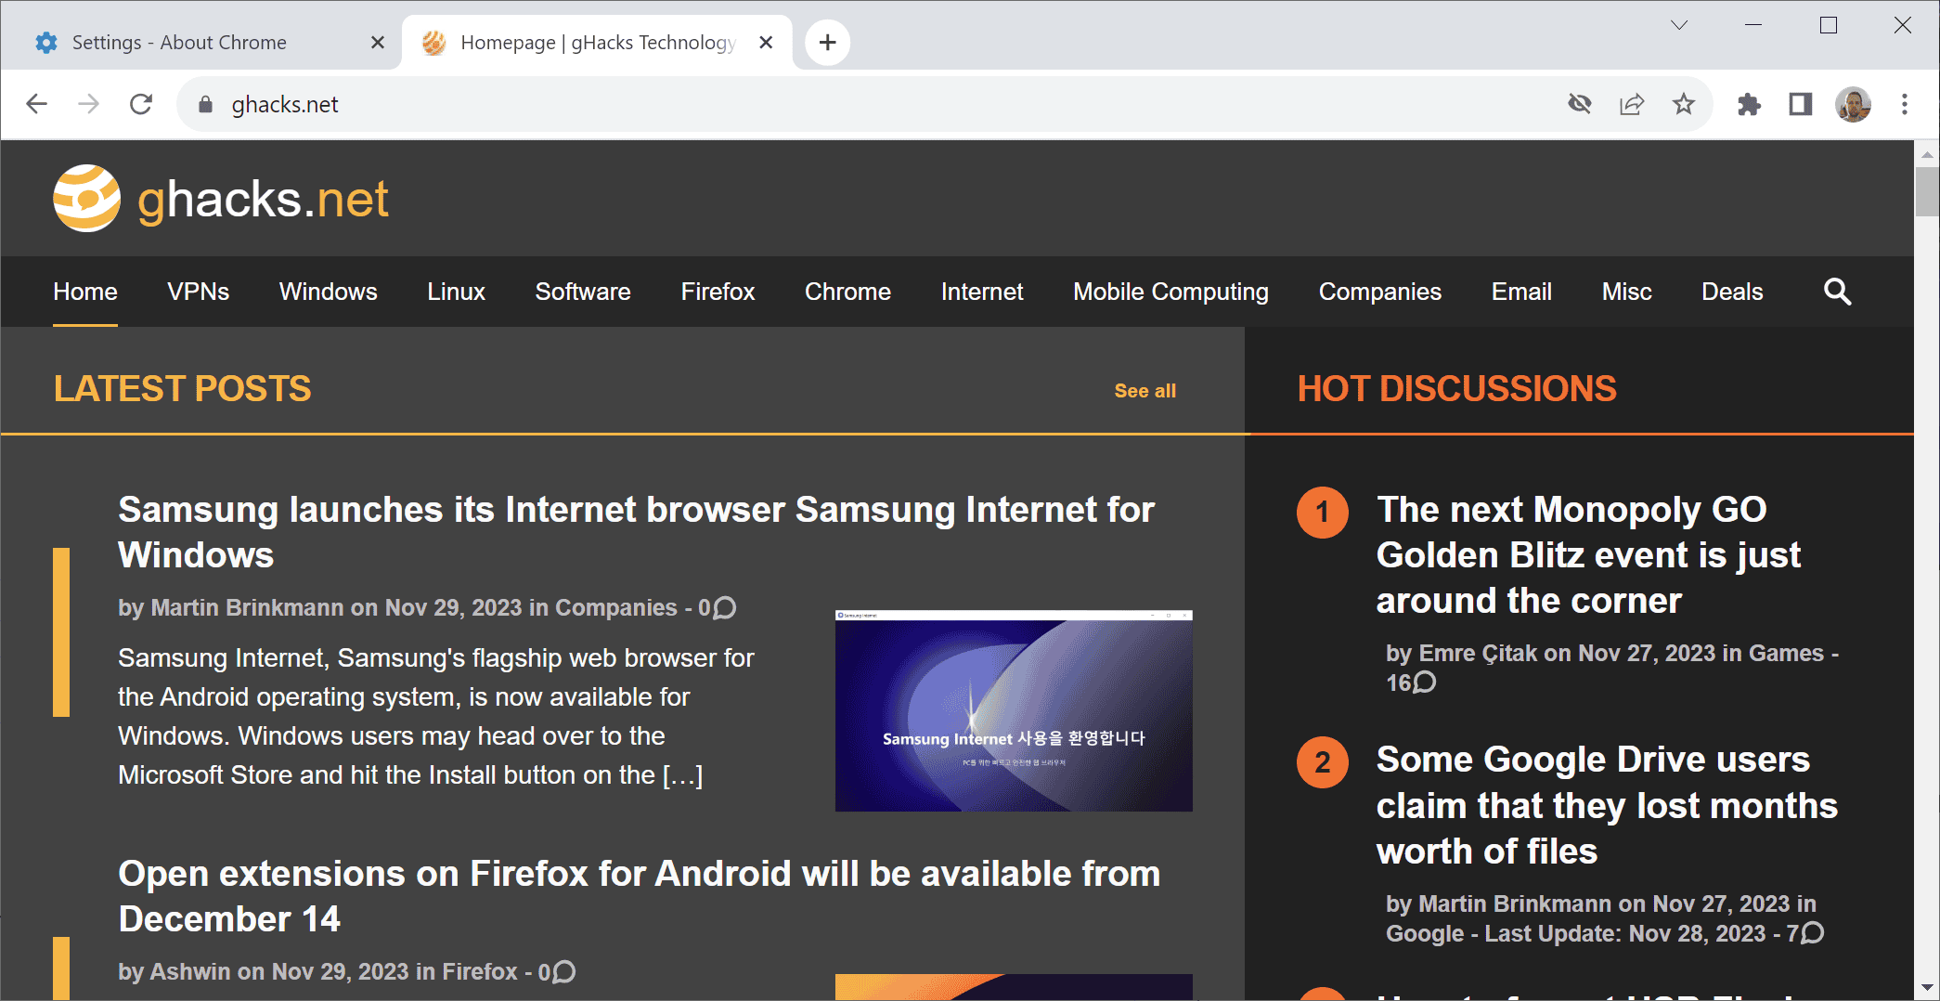The width and height of the screenshot is (1940, 1001).
Task: Go to Mobile Computing section
Action: point(1170,292)
